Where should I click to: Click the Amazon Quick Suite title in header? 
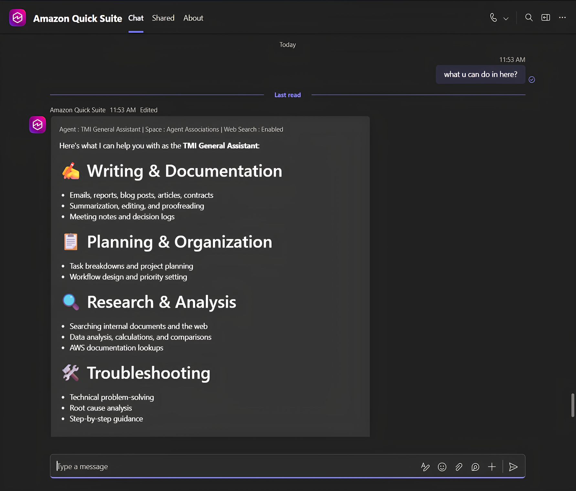(78, 18)
